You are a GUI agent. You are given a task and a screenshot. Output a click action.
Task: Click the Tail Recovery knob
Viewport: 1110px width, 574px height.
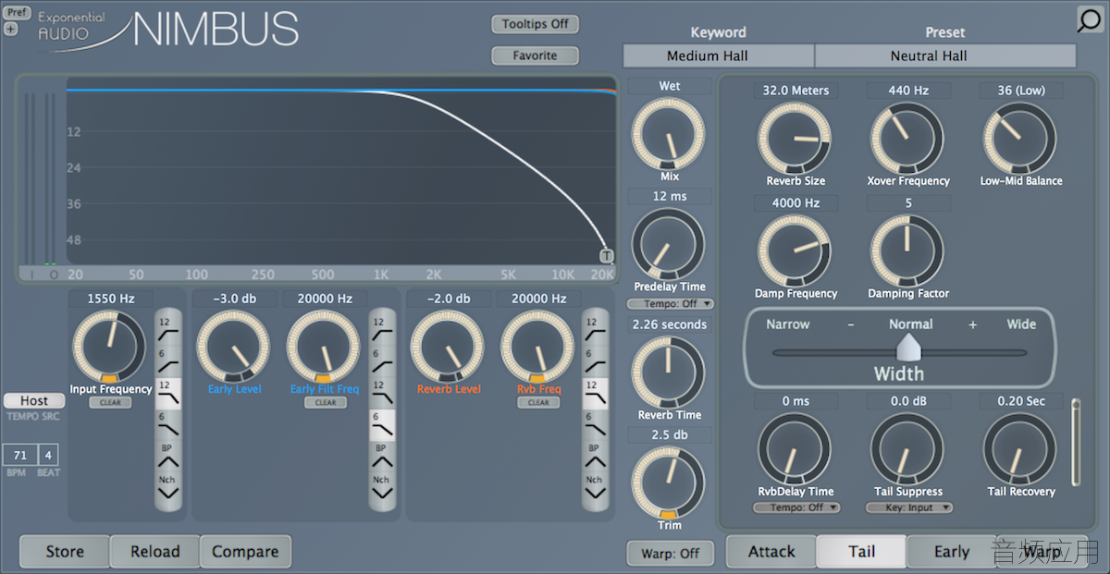[x=1019, y=449]
